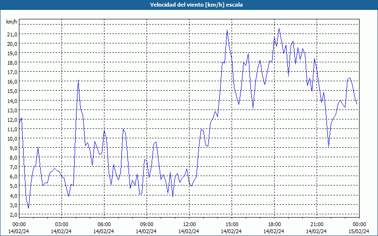The image size is (378, 236).
Task: Pick the '14/02/24' date under 09:00
Action: [x=146, y=231]
